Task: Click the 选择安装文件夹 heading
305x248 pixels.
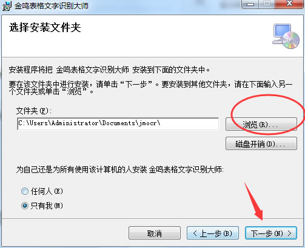Action: [45, 28]
